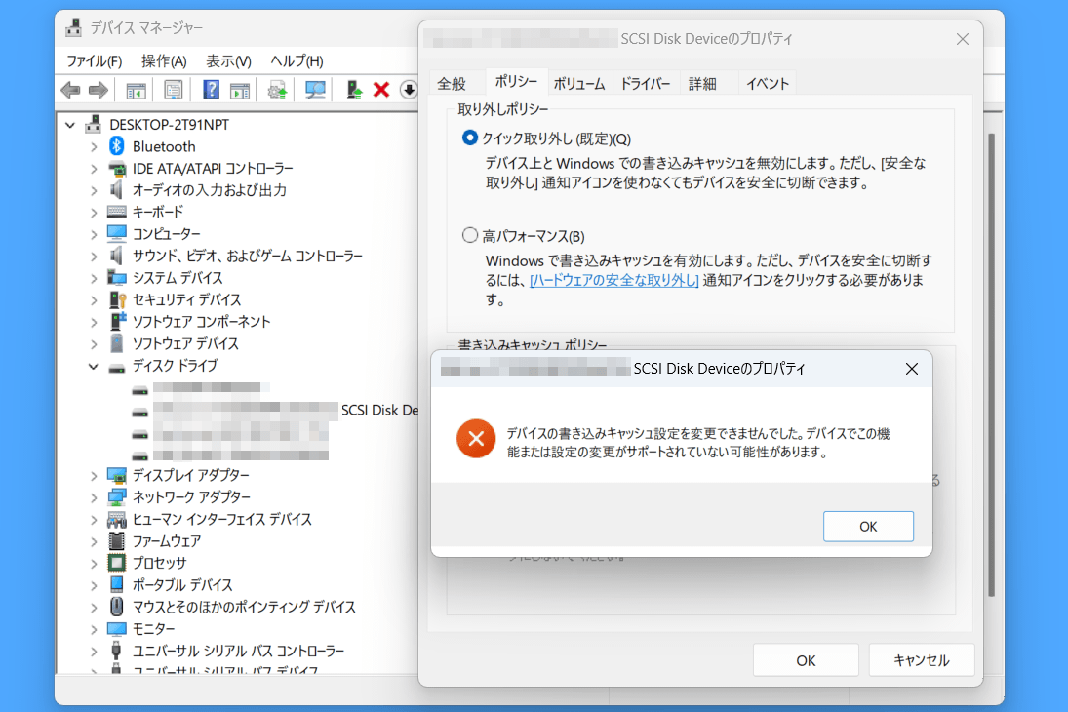Select the IDE ATA/ATAPI コントローラー icon
The width and height of the screenshot is (1068, 712).
[117, 169]
